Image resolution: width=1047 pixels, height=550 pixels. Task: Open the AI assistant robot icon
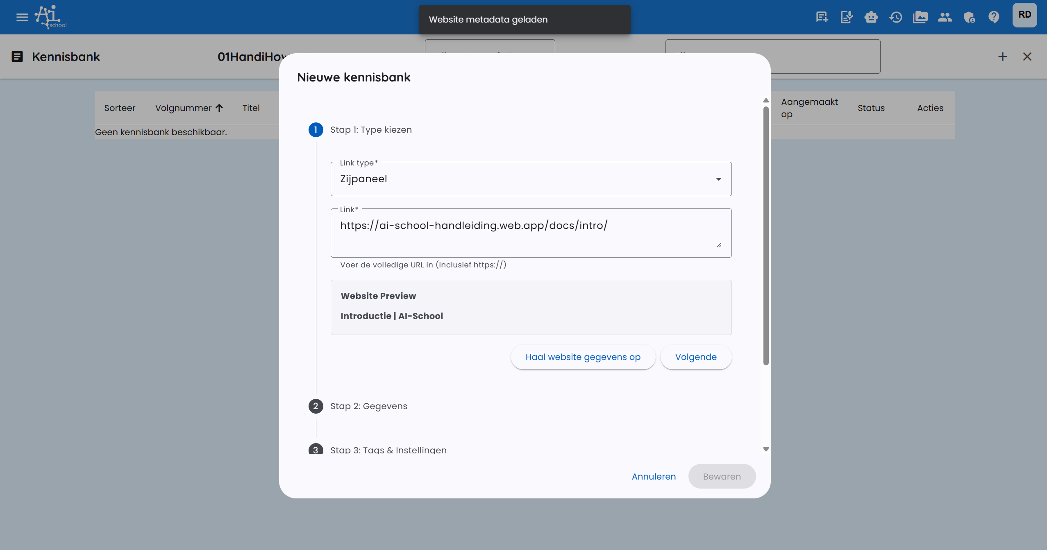[x=871, y=17]
